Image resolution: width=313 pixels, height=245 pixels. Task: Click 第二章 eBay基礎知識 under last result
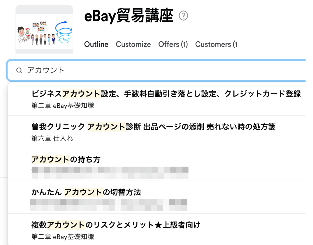[63, 237]
